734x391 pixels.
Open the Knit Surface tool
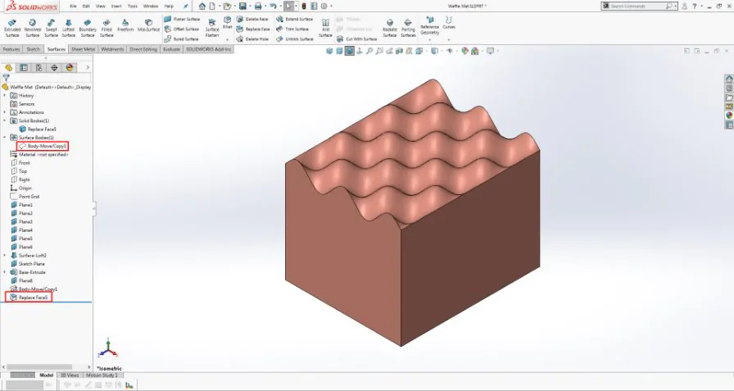coord(325,28)
